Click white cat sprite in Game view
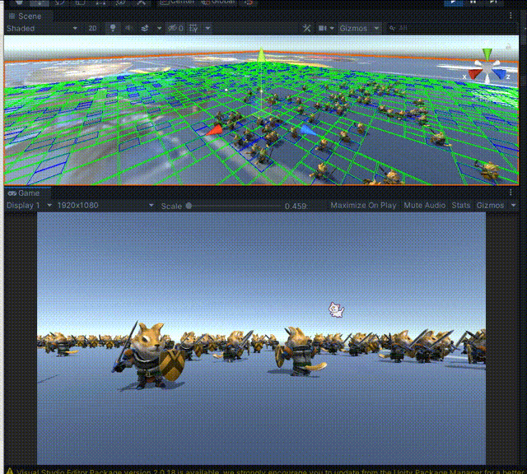 tap(336, 309)
